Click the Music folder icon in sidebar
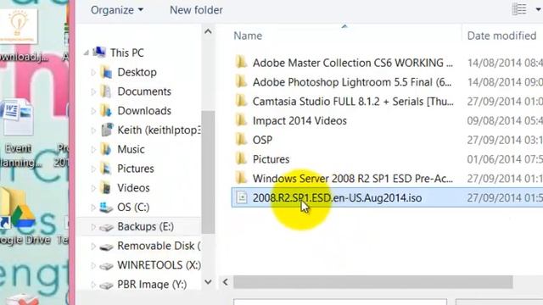The height and width of the screenshot is (305, 543). (x=106, y=149)
